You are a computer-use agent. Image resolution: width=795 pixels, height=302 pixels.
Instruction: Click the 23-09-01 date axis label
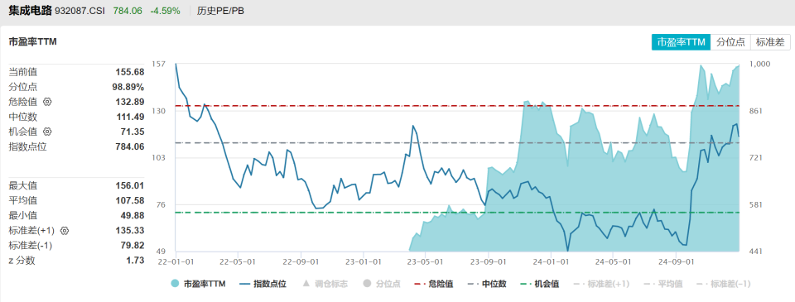click(488, 262)
